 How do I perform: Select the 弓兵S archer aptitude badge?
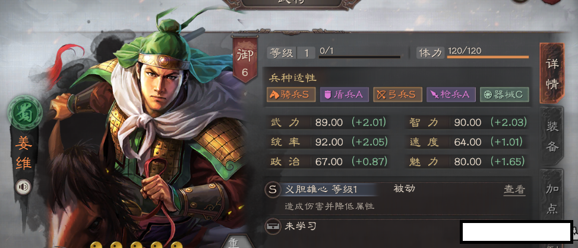398,95
